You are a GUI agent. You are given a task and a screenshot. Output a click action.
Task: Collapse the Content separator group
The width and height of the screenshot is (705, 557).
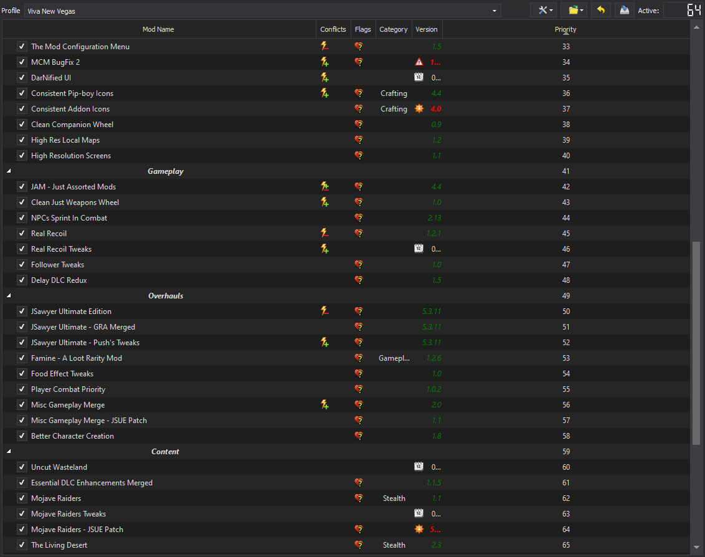pyautogui.click(x=9, y=452)
